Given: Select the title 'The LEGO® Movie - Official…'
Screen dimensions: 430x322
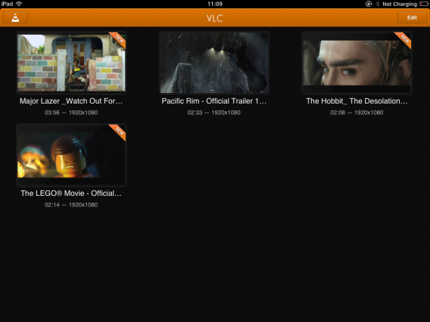Looking at the screenshot, I should 71,194.
